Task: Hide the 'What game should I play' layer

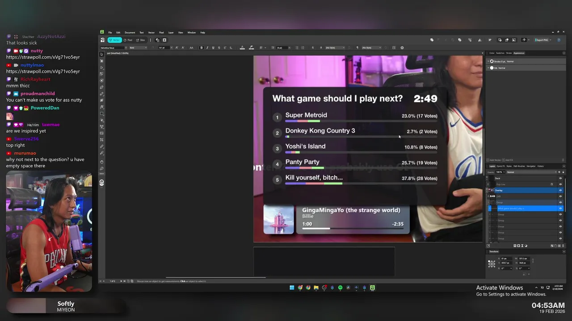Action: coord(560,208)
